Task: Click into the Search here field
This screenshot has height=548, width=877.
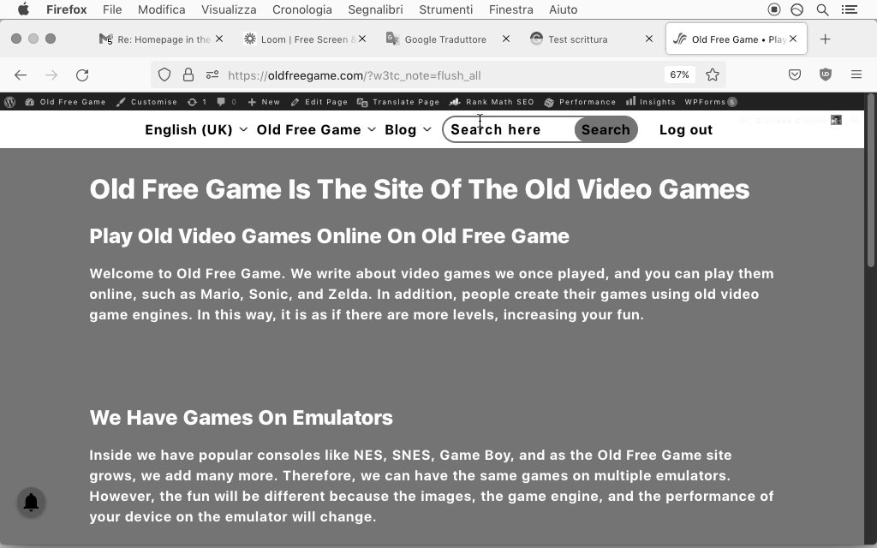Action: [x=509, y=130]
